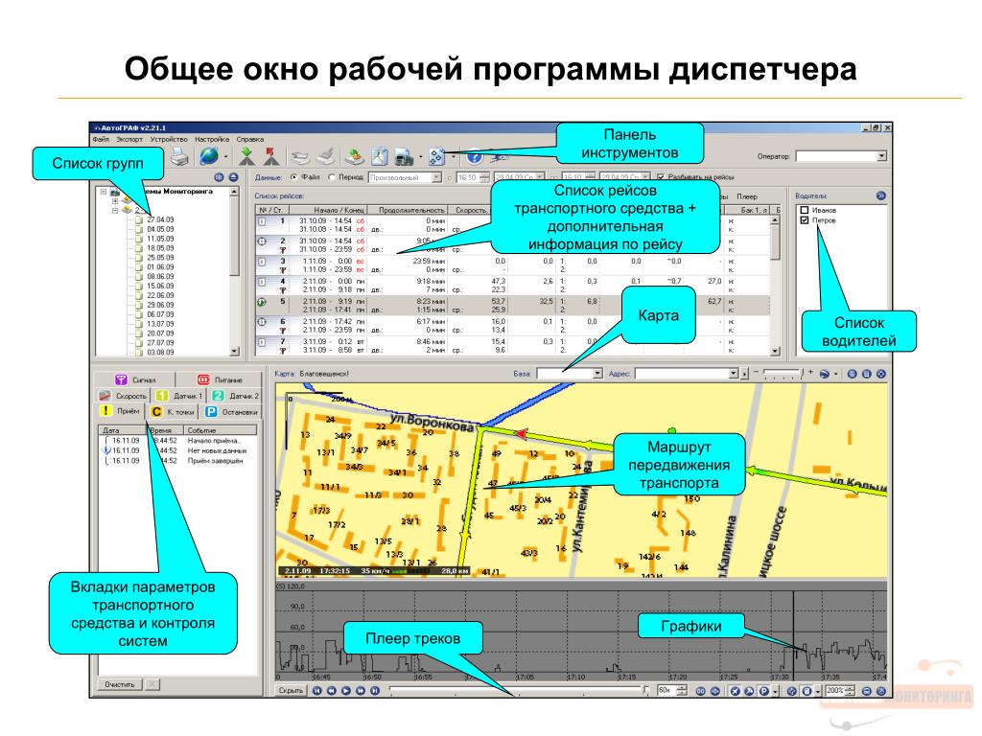Click the clipboard report toolbar icon
982x736 pixels.
(380, 156)
